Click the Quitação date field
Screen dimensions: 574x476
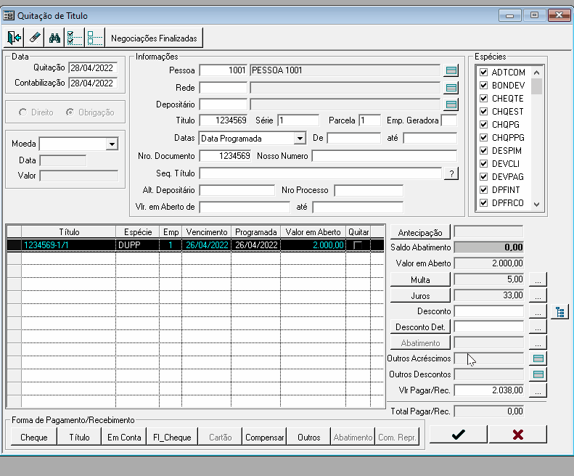[94, 67]
